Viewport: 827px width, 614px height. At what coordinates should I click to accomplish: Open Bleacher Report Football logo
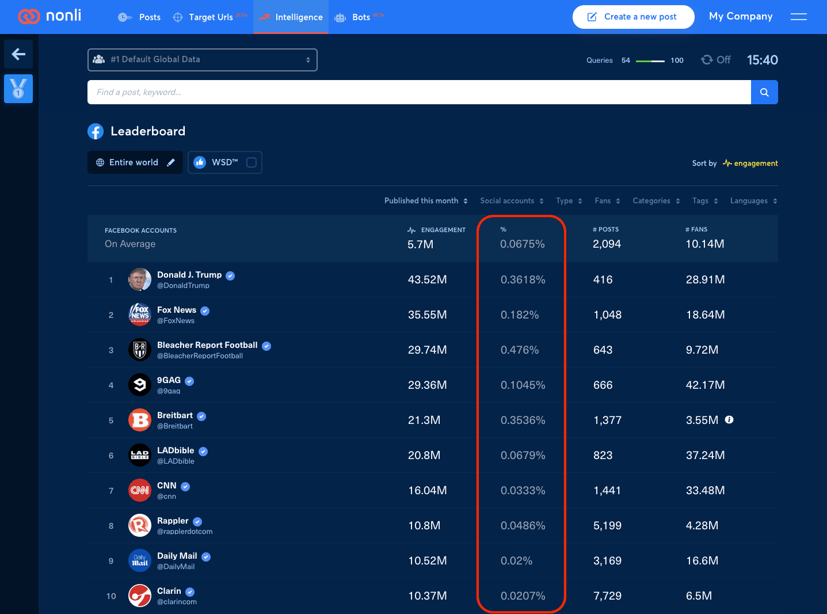click(140, 350)
